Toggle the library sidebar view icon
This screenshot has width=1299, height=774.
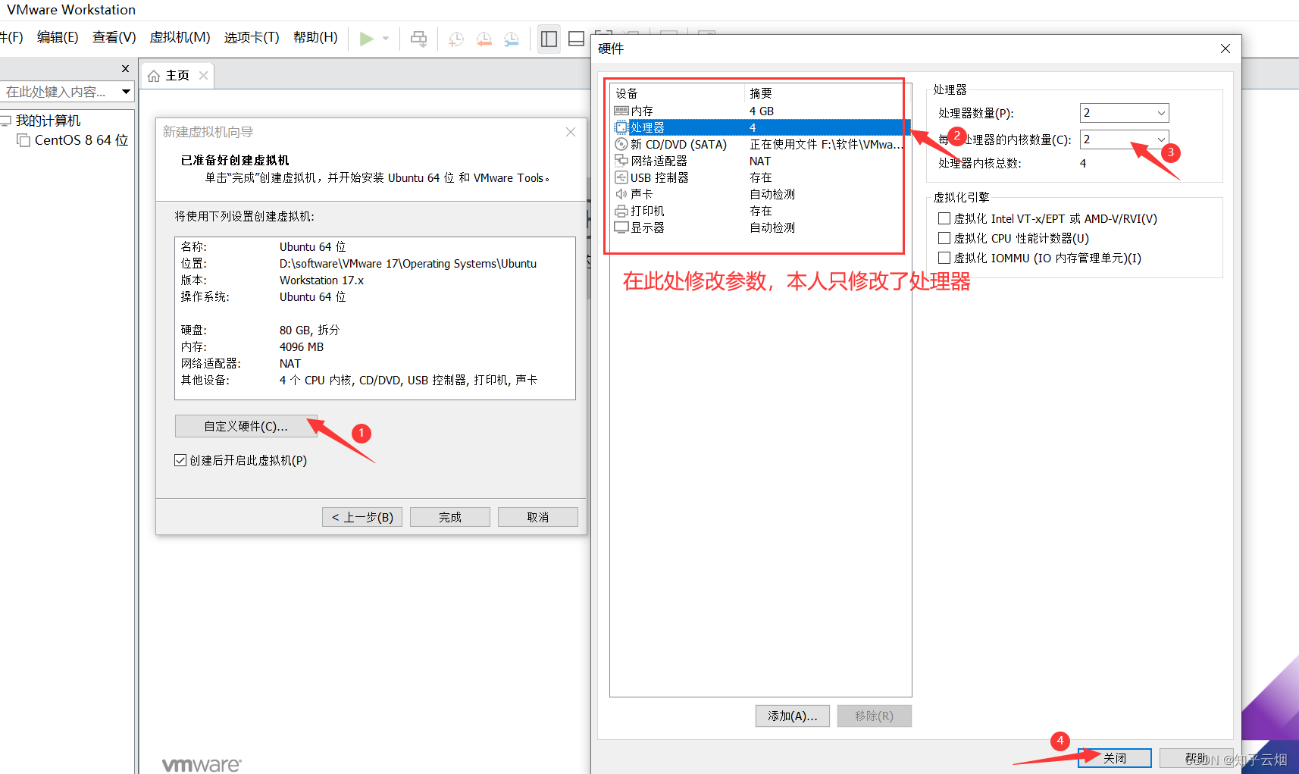pos(549,39)
